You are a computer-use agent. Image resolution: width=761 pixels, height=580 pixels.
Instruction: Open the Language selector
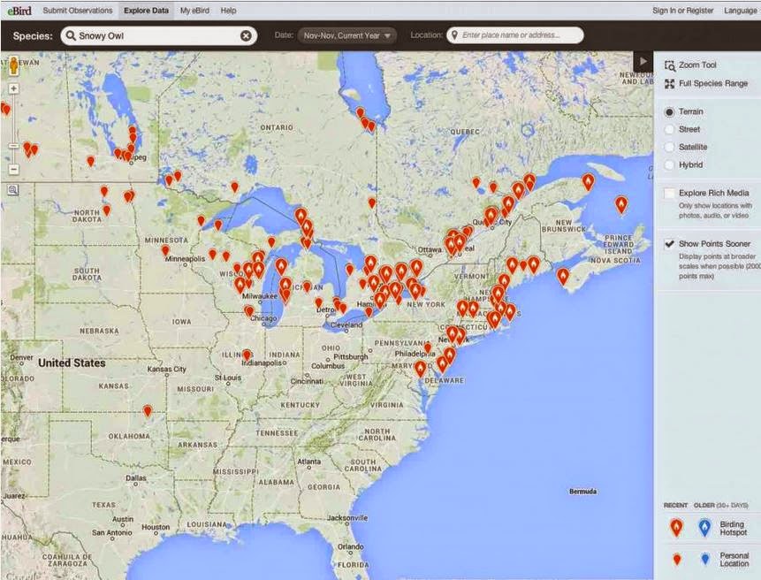point(741,11)
